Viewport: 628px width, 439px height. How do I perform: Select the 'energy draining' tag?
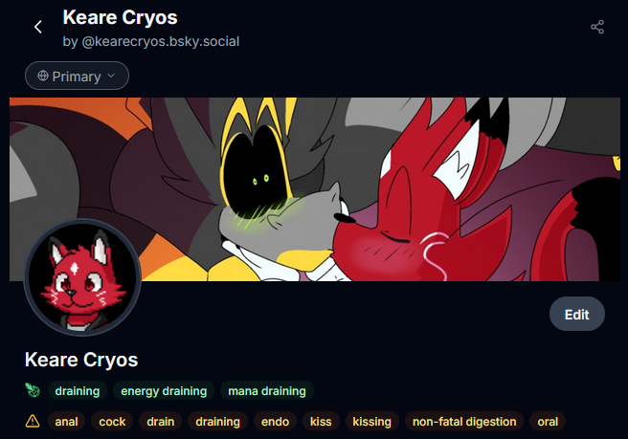(x=164, y=390)
